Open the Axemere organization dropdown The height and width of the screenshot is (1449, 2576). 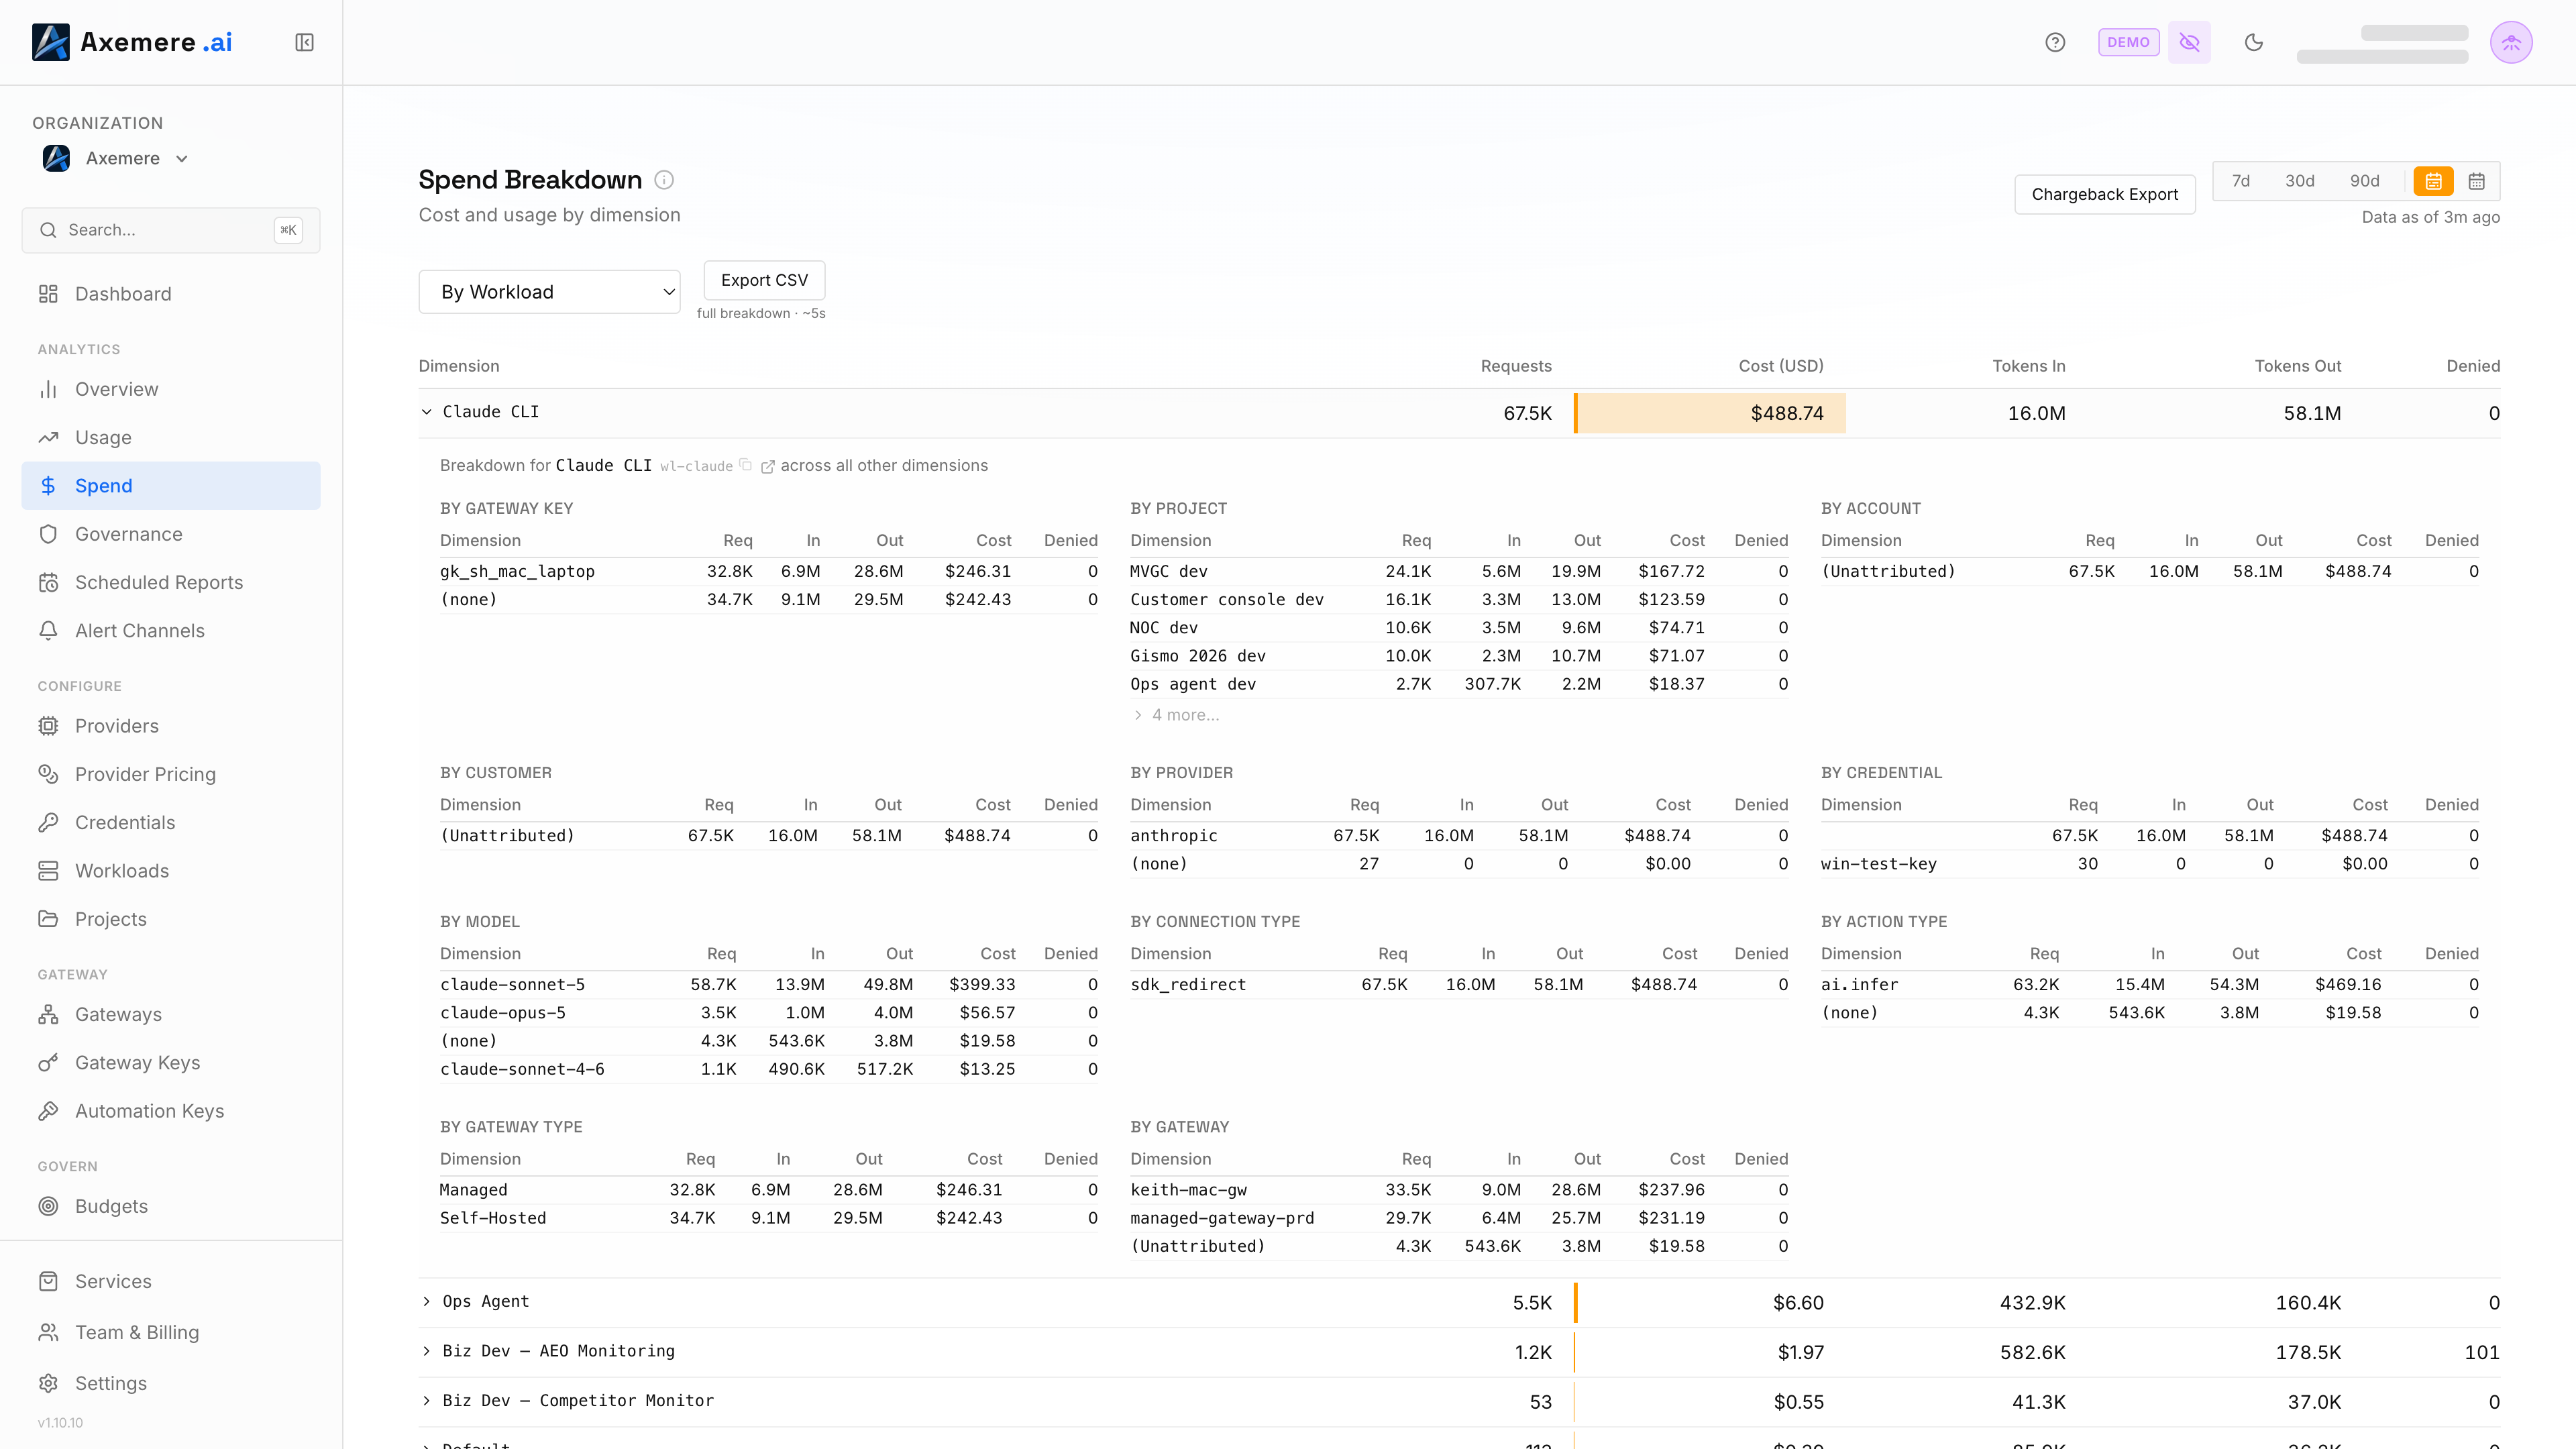(x=116, y=158)
